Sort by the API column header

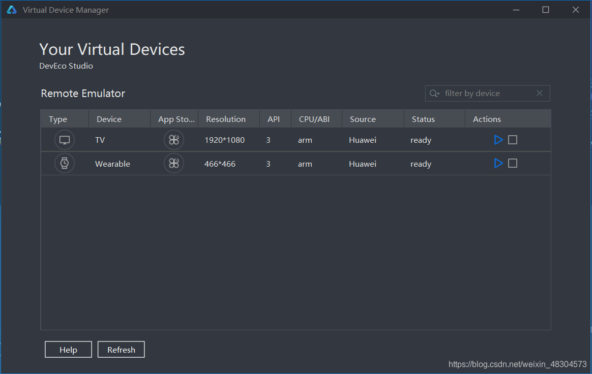pyautogui.click(x=276, y=119)
